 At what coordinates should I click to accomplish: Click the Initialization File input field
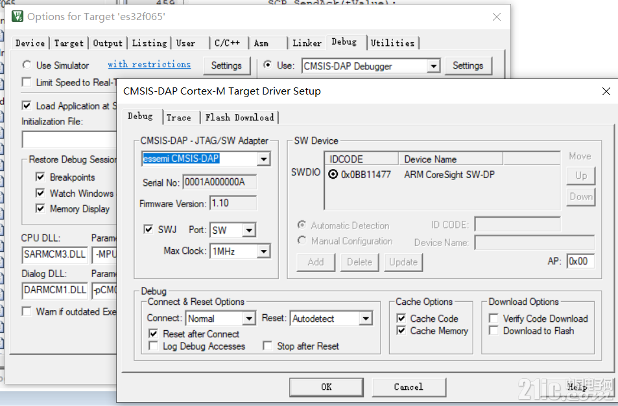(x=69, y=140)
